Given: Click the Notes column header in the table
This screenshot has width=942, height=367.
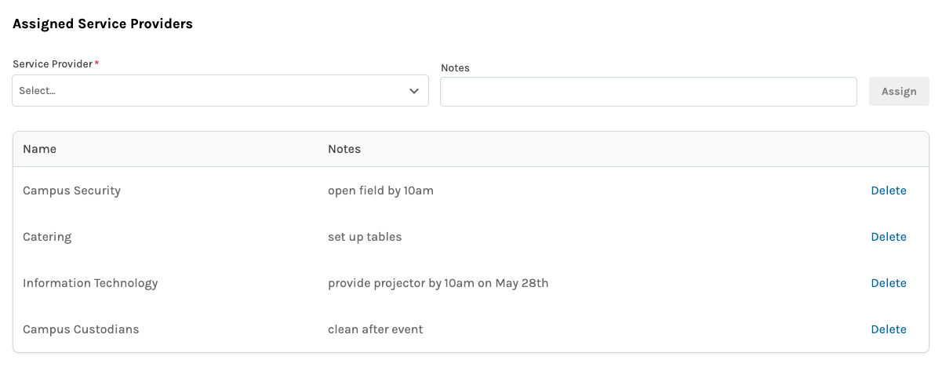Looking at the screenshot, I should click(x=344, y=149).
